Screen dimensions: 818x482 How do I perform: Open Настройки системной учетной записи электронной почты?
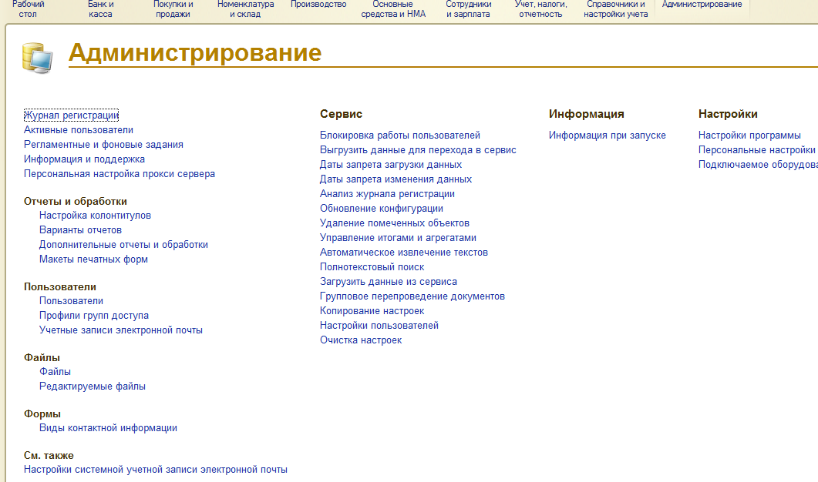[156, 470]
